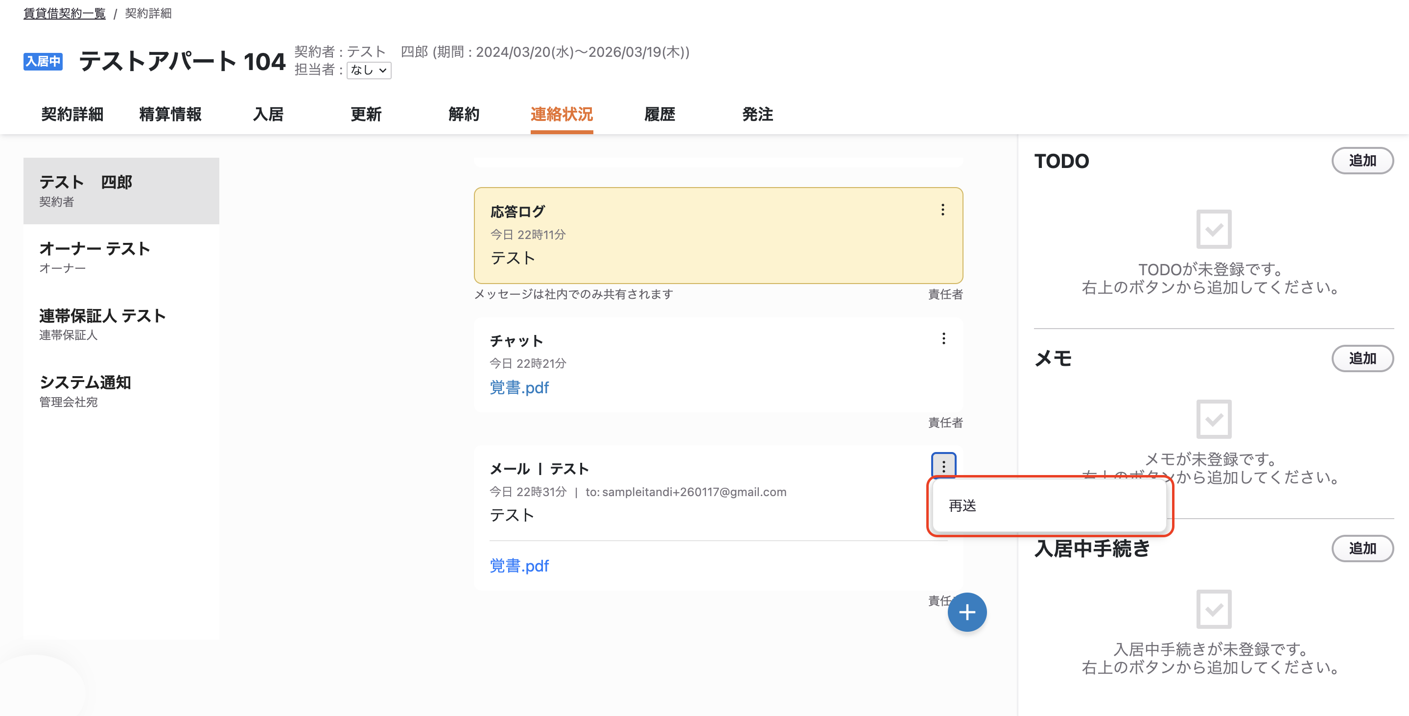Click the メモ section heading

pyautogui.click(x=1053, y=358)
